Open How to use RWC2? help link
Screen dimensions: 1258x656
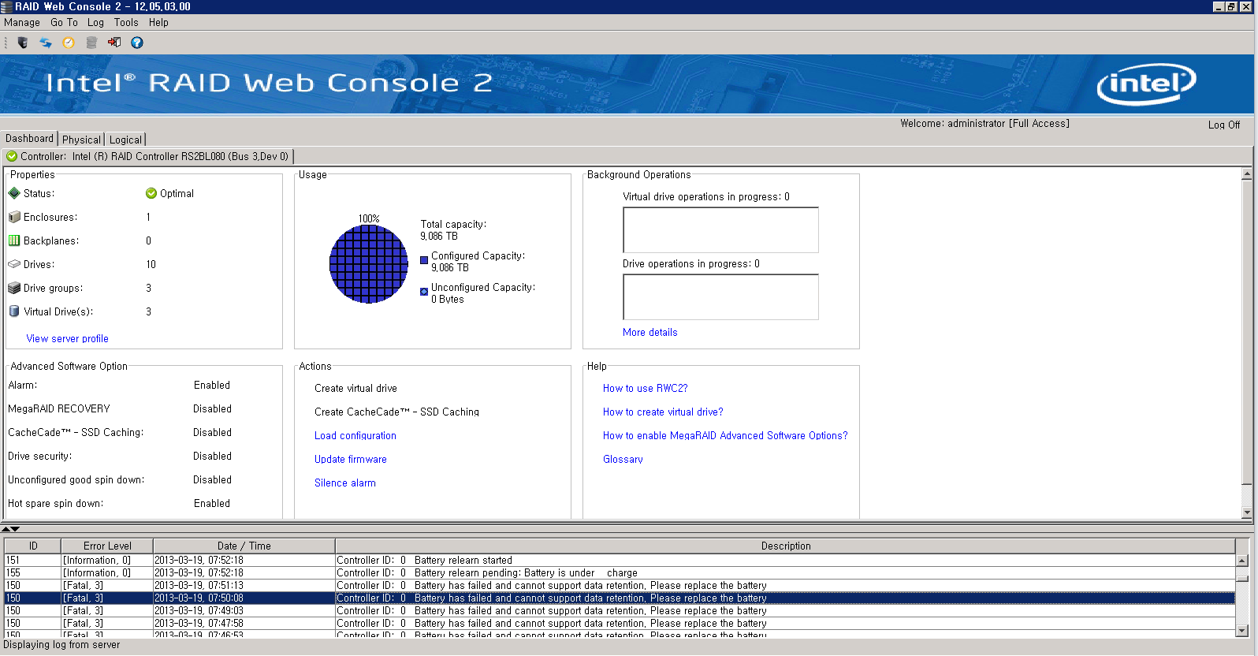[645, 388]
